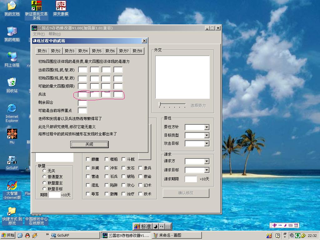Open the 攻击目标 dropdown list
This screenshot has height=240, width=320.
click(207, 143)
